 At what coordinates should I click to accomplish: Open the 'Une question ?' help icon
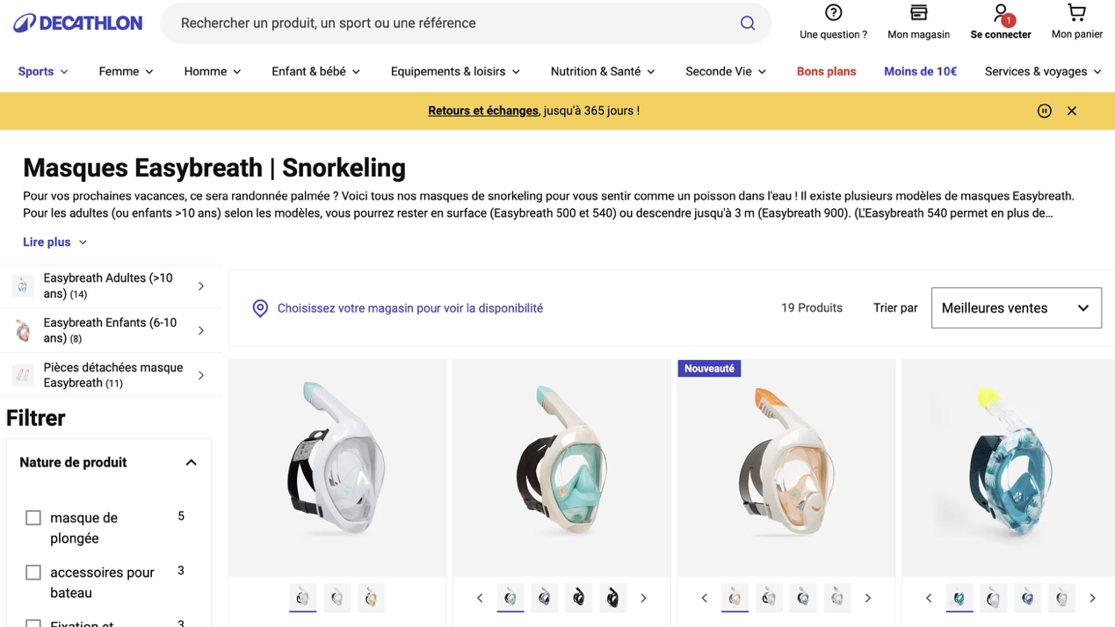833,13
